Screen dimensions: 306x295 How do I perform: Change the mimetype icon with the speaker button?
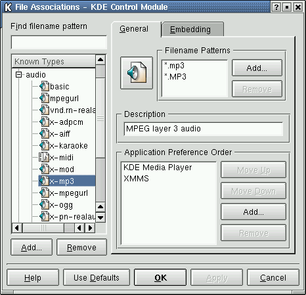click(x=137, y=73)
